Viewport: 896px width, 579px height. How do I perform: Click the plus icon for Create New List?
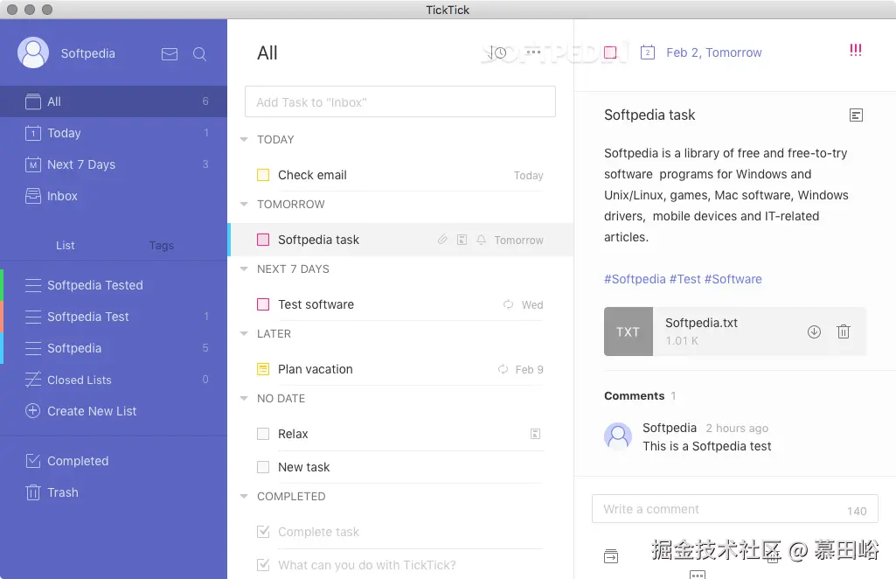32,411
